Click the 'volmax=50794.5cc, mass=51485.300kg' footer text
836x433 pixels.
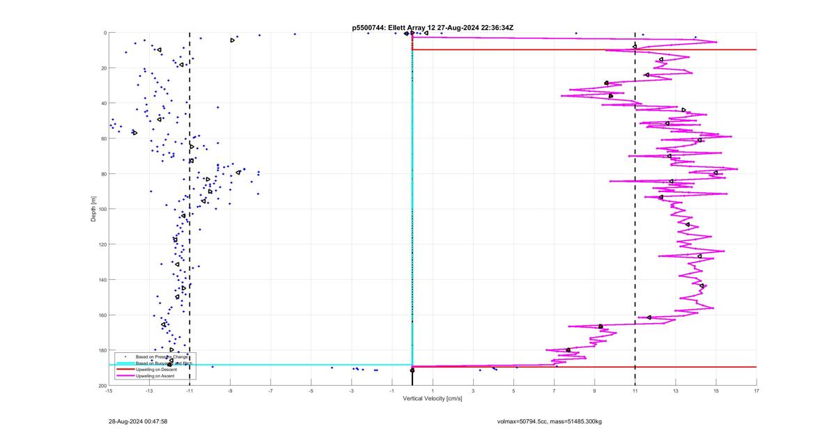[550, 421]
